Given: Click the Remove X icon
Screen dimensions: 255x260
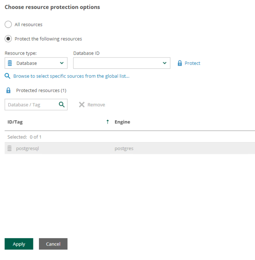Looking at the screenshot, I should pos(82,105).
